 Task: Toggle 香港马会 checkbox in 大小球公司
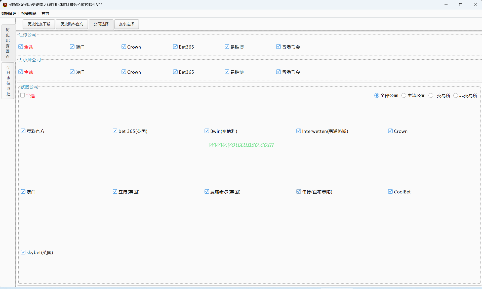pyautogui.click(x=278, y=72)
